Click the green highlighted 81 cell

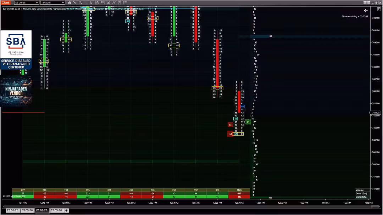click(x=248, y=122)
